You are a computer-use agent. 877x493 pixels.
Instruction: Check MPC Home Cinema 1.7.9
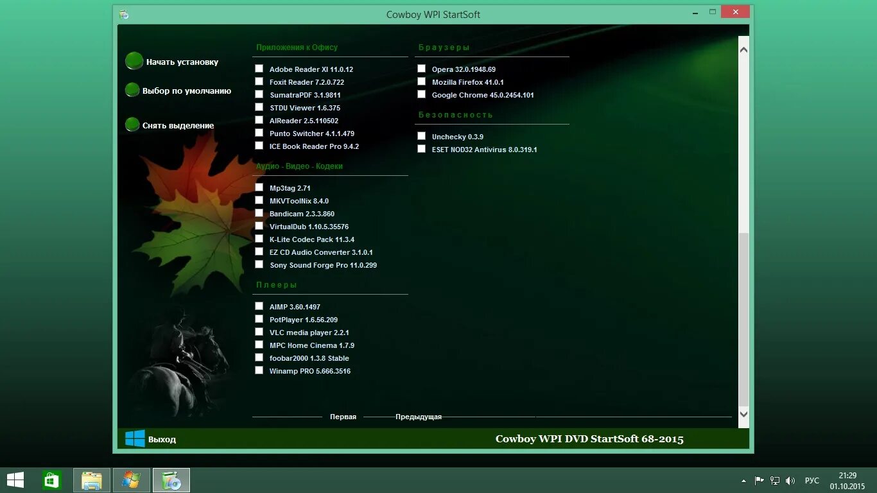click(259, 345)
